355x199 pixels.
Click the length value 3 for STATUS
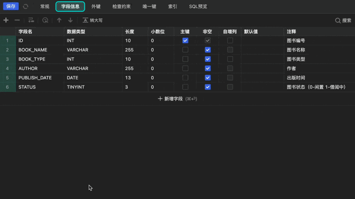126,87
